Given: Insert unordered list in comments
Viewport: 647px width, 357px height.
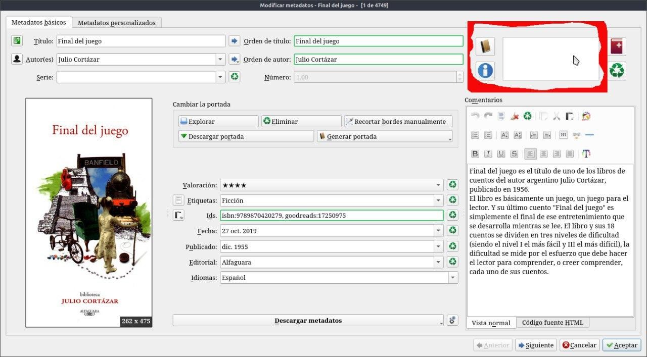Looking at the screenshot, I should tap(488, 135).
